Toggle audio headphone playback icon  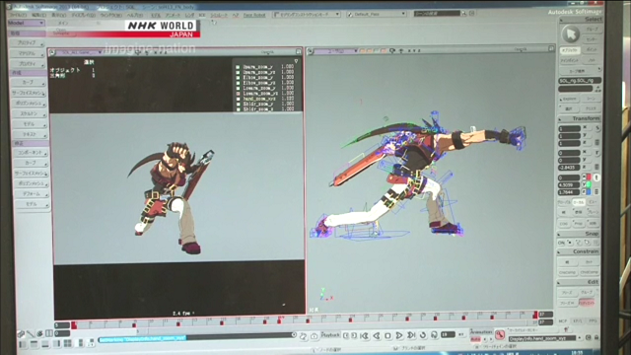(x=434, y=335)
